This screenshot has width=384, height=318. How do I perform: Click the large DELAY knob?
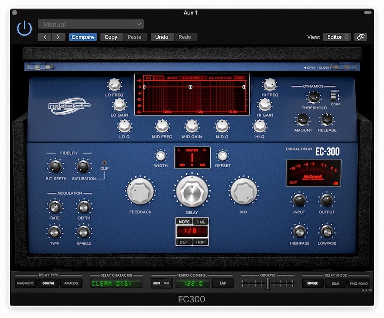[x=192, y=191]
